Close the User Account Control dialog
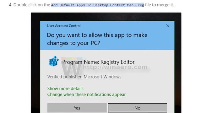Screen dimensions: 201x113 click(168, 26)
